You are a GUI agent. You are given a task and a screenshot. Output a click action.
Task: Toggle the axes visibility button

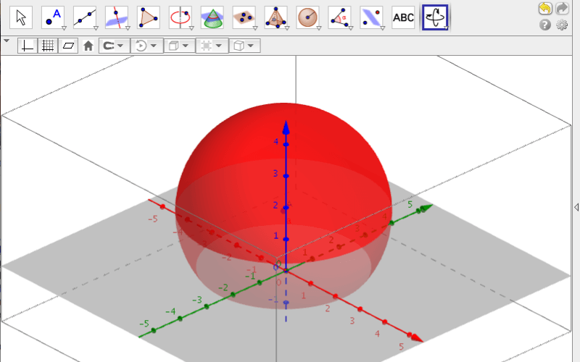[x=28, y=46]
